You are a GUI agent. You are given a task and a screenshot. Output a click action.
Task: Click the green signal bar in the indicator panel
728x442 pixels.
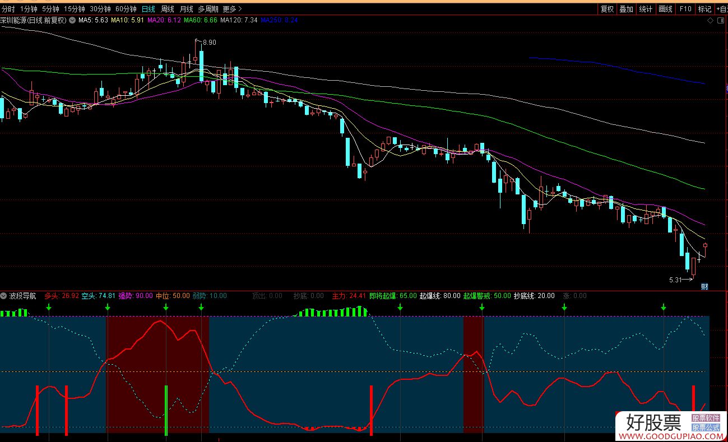166,411
